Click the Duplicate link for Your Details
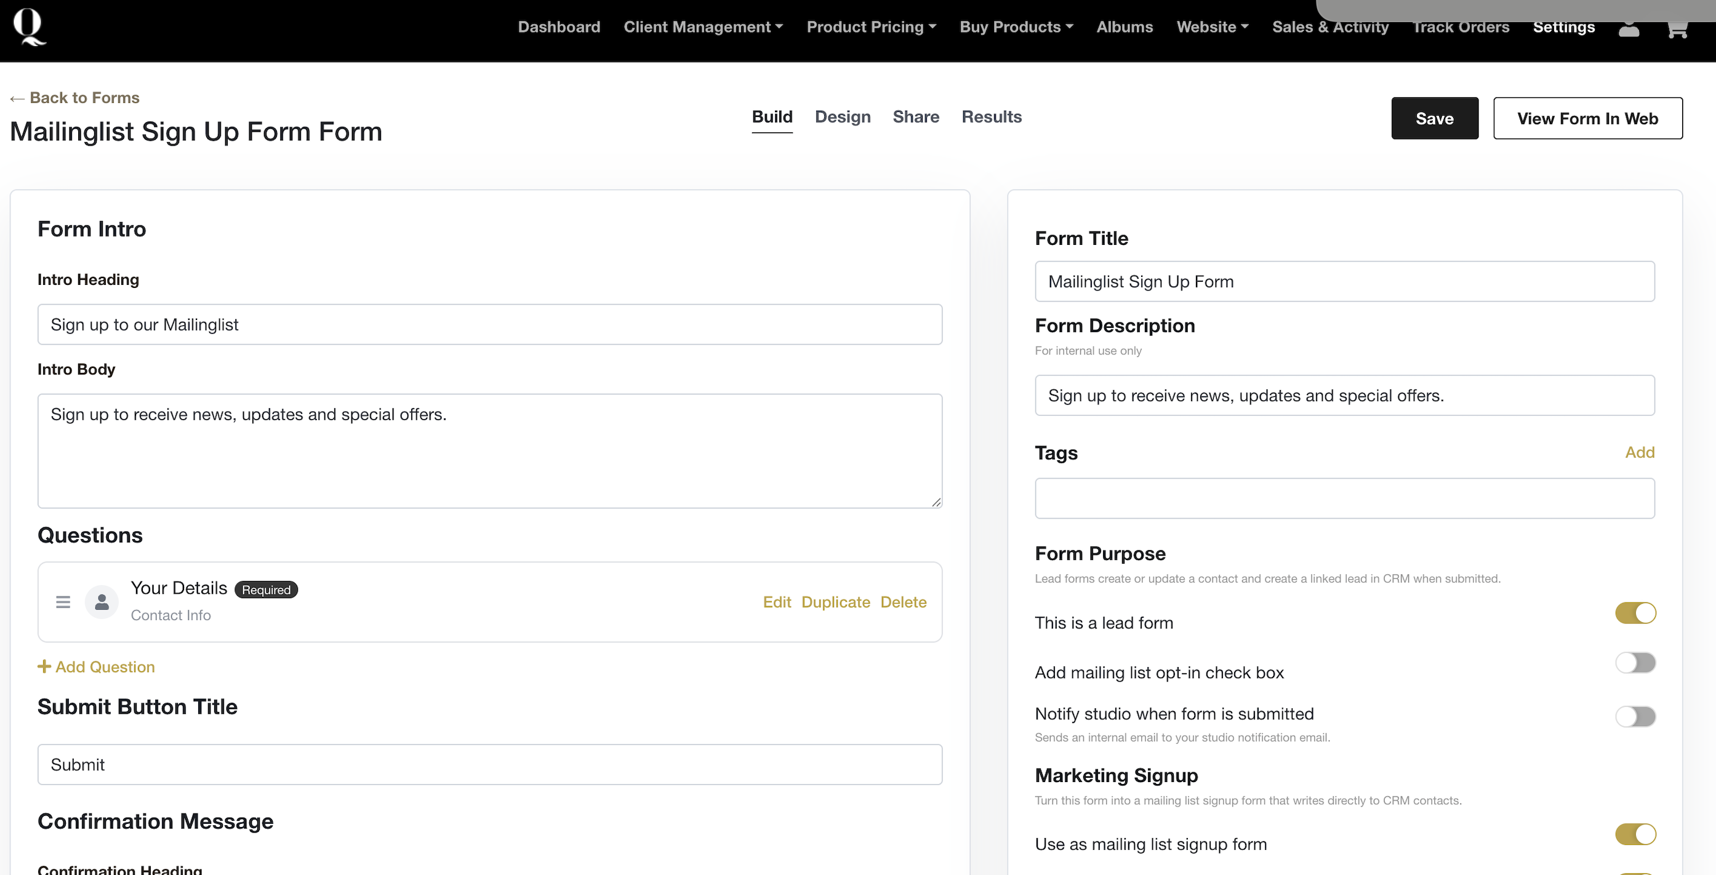This screenshot has height=875, width=1716. pos(835,602)
